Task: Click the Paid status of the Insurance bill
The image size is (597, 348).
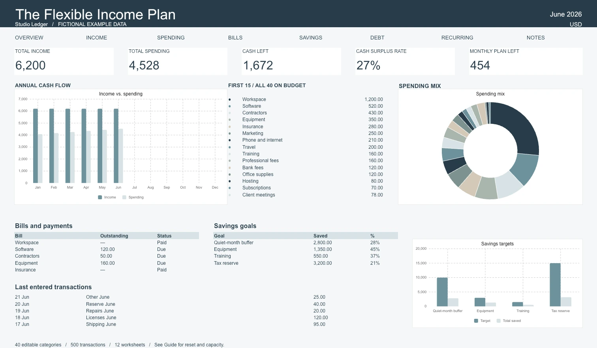Action: (162, 270)
